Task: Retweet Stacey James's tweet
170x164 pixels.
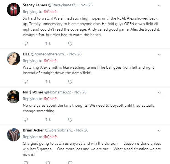Action: point(48,44)
